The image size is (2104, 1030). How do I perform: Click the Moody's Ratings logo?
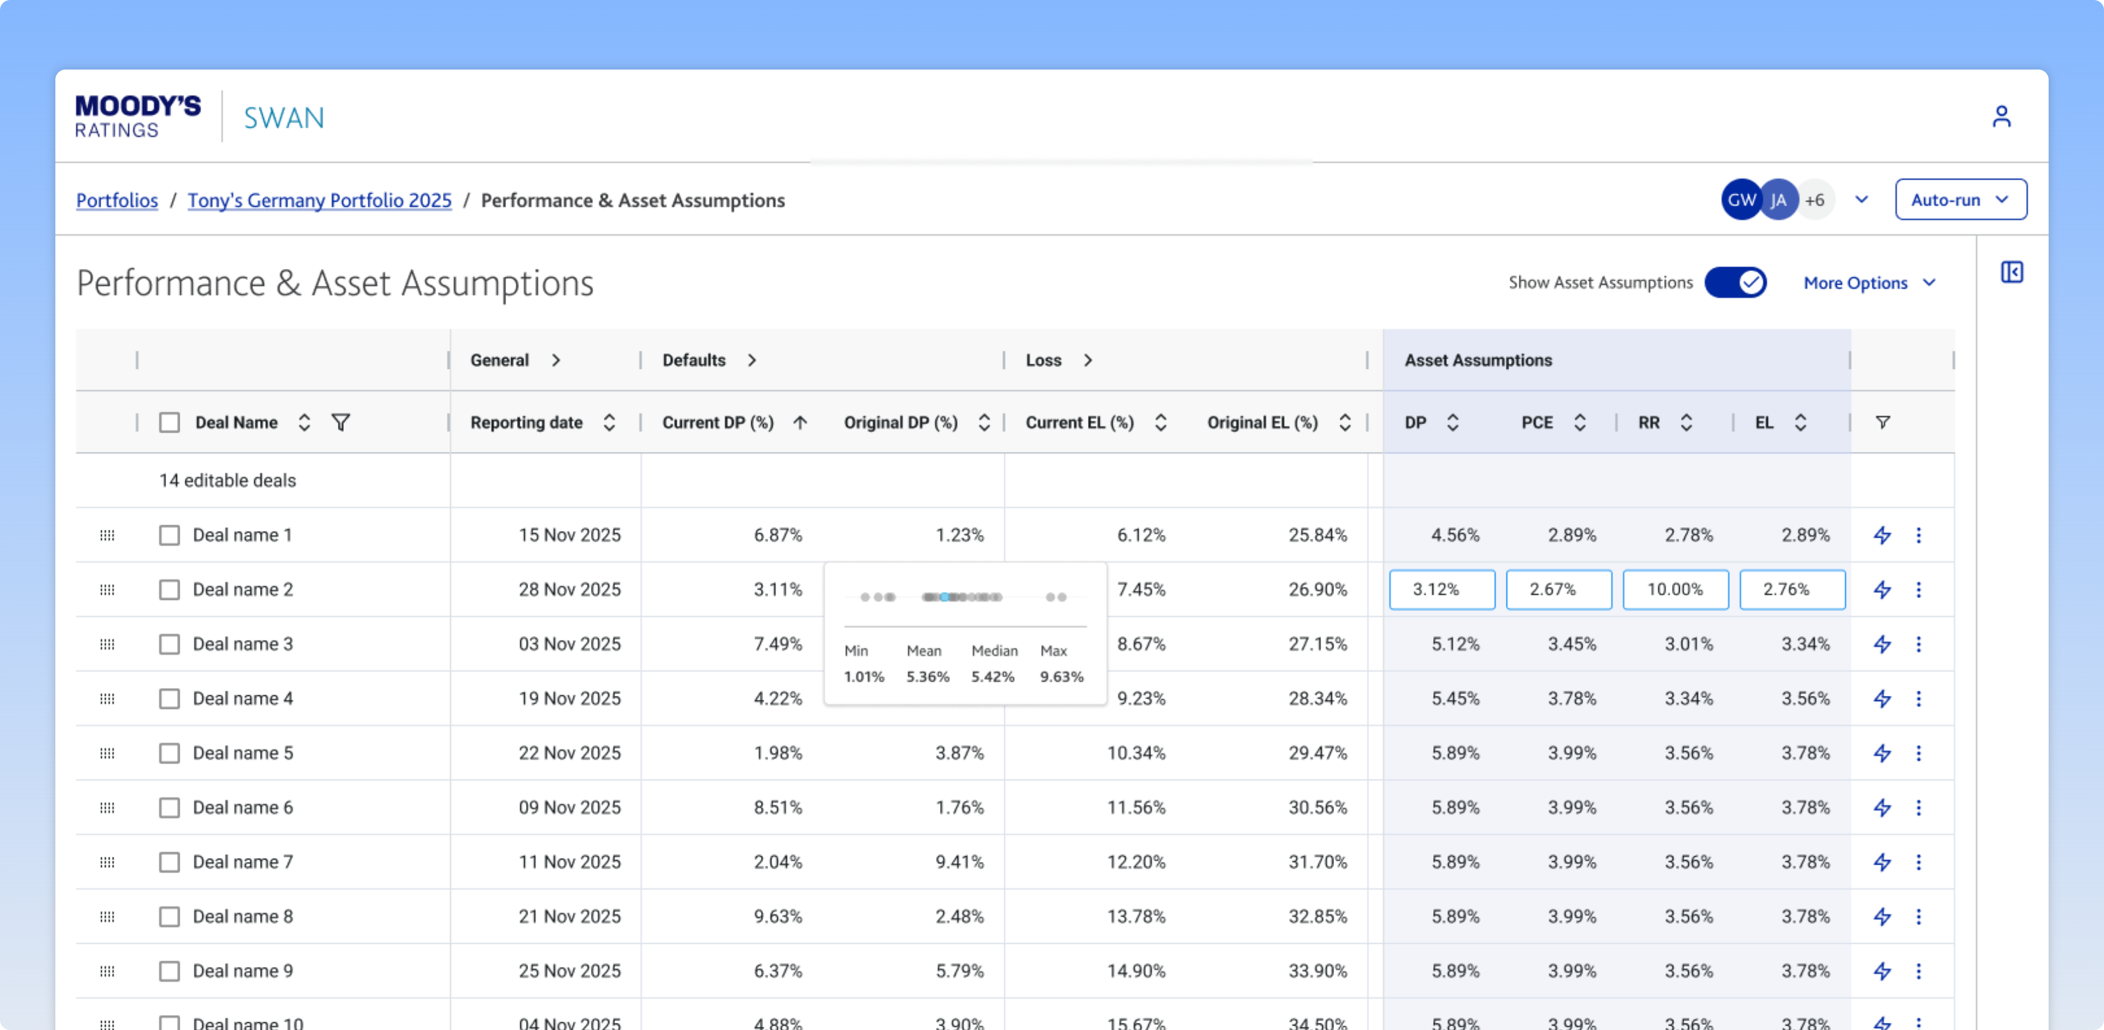(137, 117)
